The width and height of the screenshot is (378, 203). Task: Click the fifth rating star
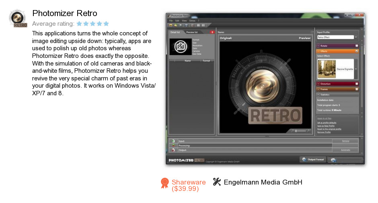[x=106, y=24]
